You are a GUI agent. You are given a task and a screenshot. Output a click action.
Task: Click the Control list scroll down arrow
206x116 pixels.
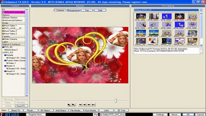(27, 96)
